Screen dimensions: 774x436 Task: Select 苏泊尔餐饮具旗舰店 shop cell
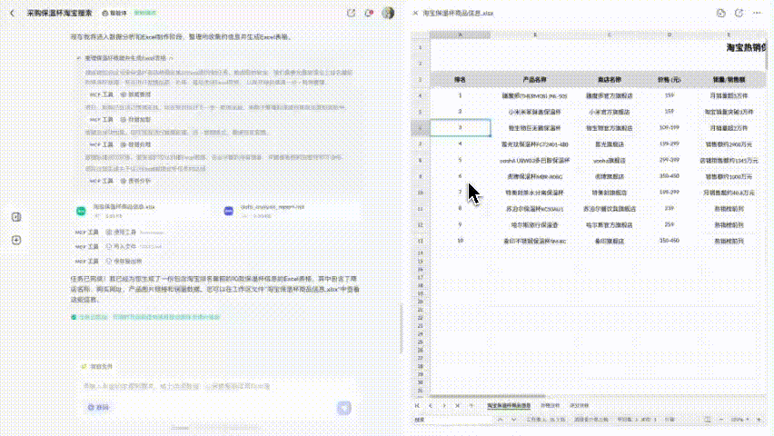coord(610,209)
